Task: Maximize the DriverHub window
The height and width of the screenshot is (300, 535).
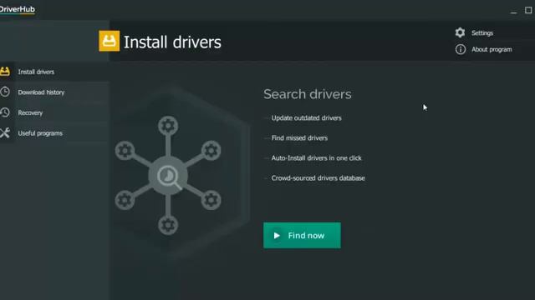Action: (528, 10)
